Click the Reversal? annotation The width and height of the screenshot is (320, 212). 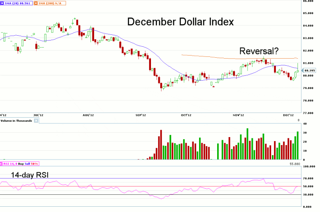pos(260,51)
